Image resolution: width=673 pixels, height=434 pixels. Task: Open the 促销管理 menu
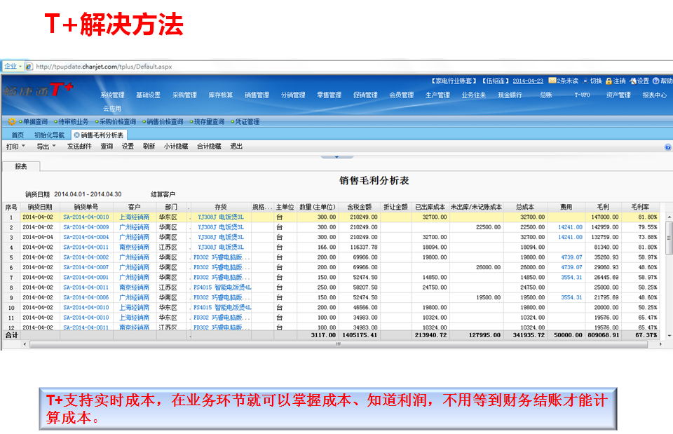[x=365, y=95]
